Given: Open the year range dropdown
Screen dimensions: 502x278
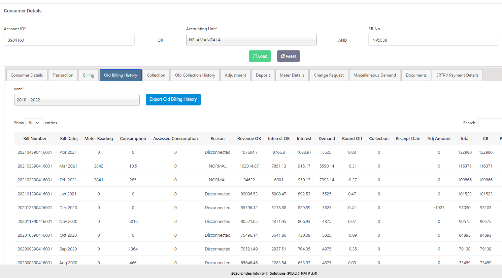Looking at the screenshot, I should coord(77,100).
